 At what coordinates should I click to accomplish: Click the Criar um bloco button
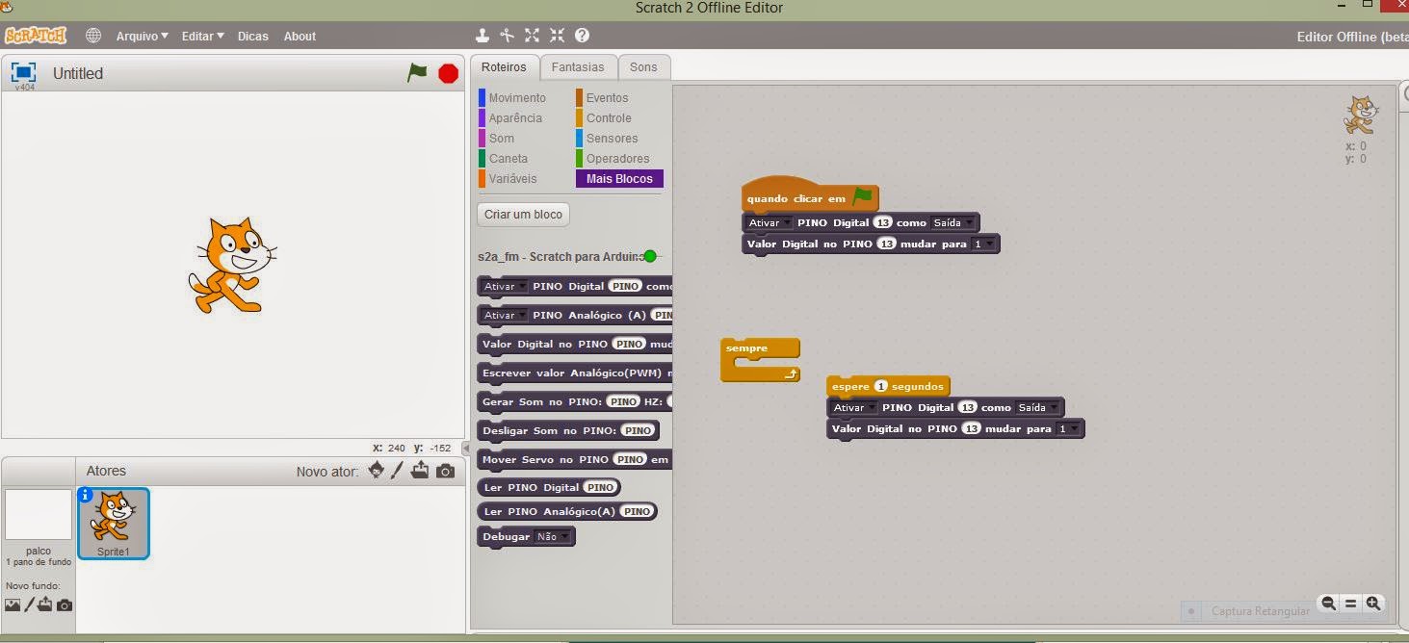pyautogui.click(x=523, y=214)
